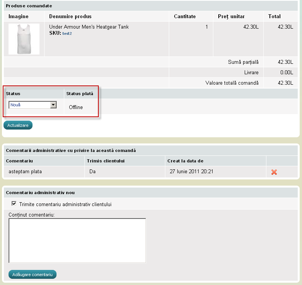This screenshot has width=302, height=285.
Task: Toggle the 'Trimite comentariu administrativ clientului' checkbox
Action: tap(14, 204)
